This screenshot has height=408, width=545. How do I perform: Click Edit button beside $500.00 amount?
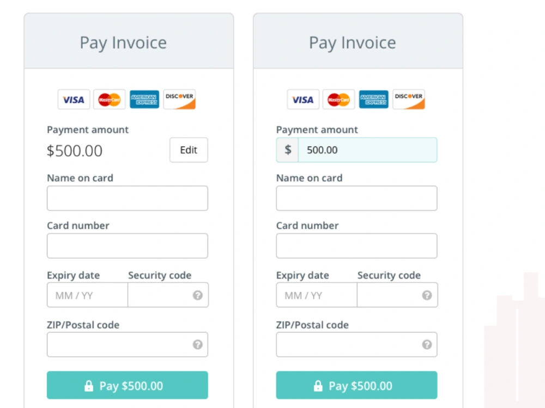point(189,150)
